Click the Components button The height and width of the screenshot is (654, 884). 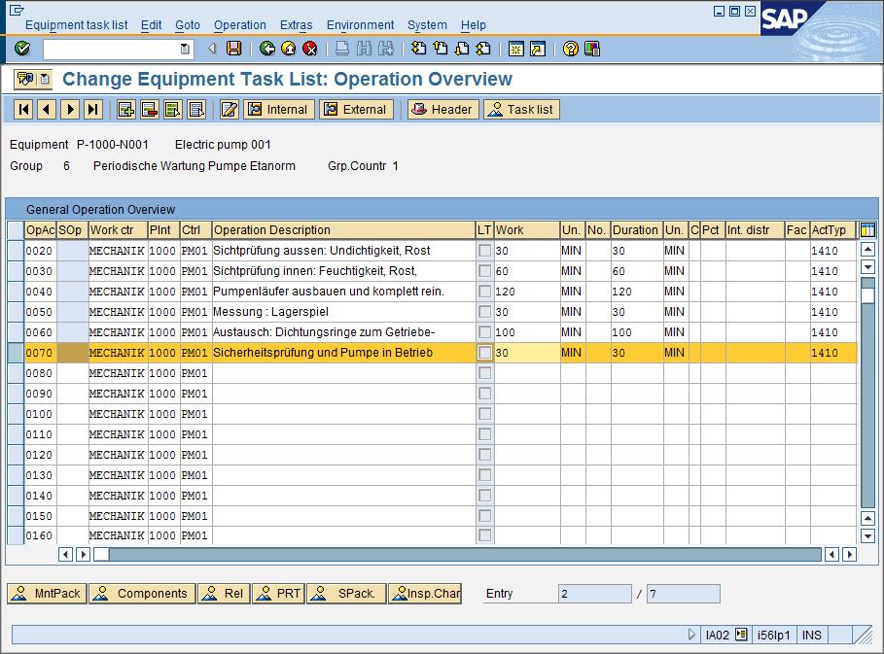[x=142, y=593]
